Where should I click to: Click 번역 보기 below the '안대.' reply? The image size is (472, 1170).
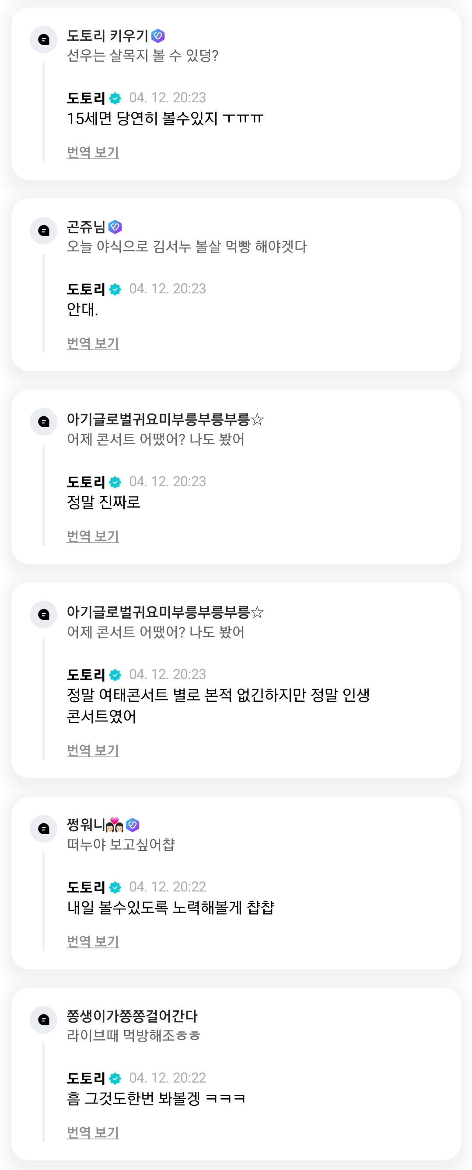click(93, 343)
